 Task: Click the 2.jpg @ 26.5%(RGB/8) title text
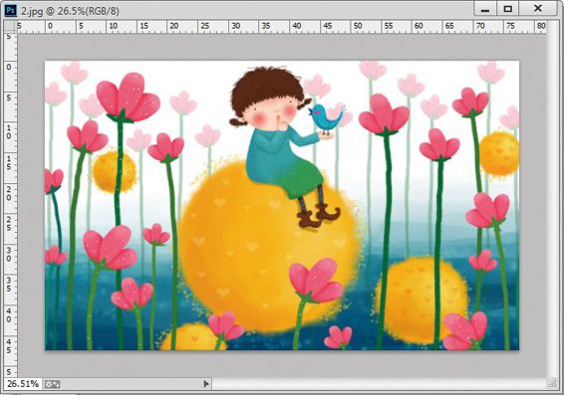[70, 11]
